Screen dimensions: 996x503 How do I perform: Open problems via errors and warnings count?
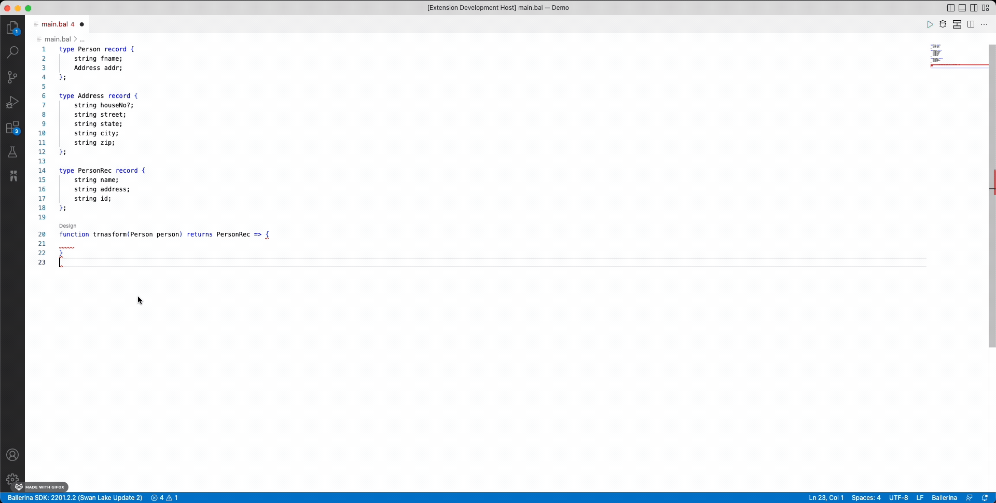coord(164,498)
